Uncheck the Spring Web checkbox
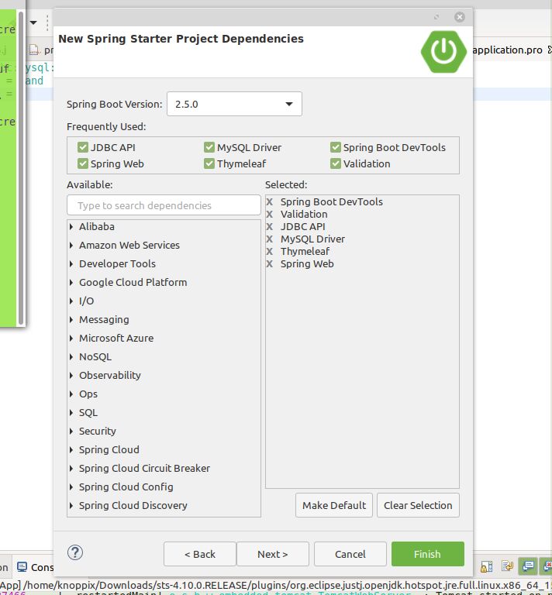The image size is (552, 595). coord(83,163)
